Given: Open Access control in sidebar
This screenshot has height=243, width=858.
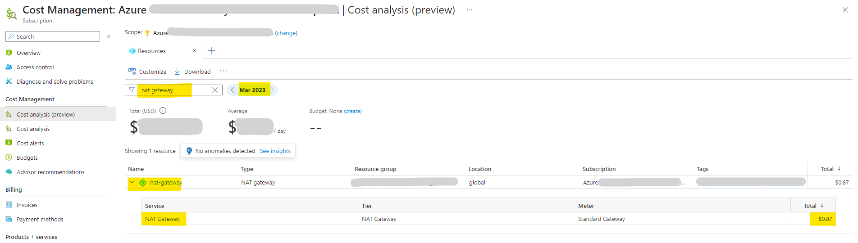Looking at the screenshot, I should coord(35,67).
